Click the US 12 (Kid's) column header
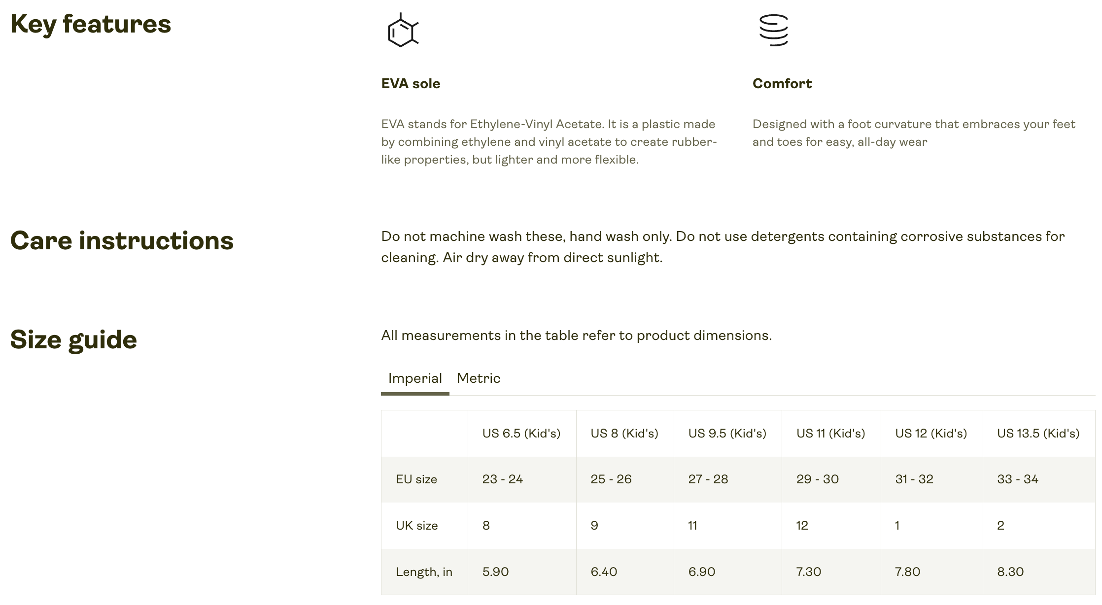 (x=930, y=434)
